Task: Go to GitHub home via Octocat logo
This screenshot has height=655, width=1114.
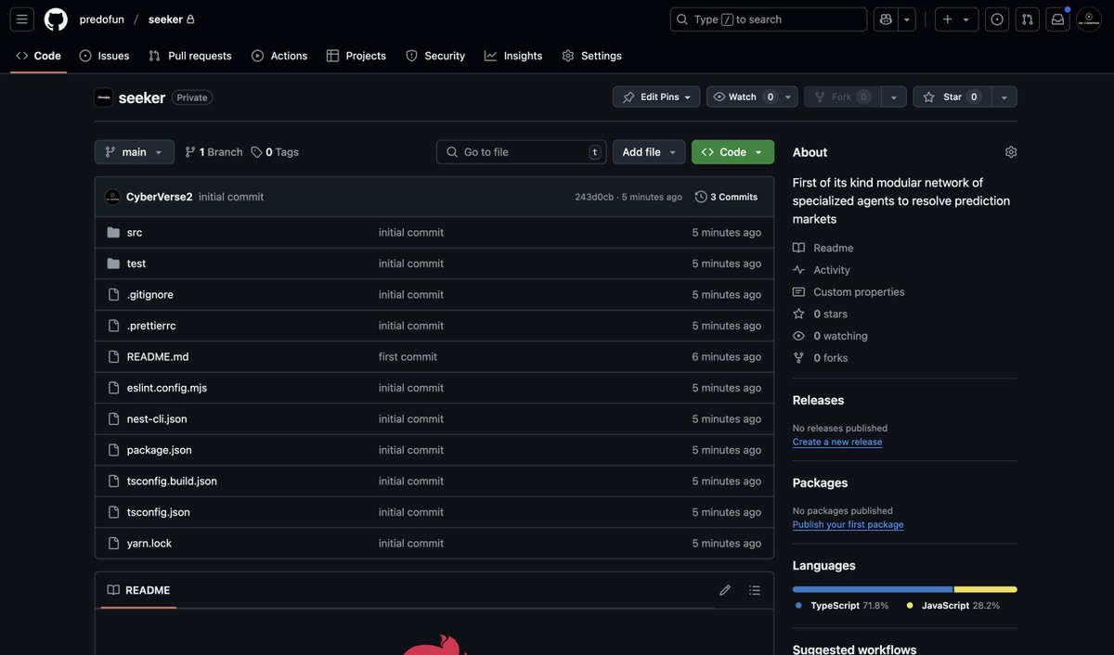Action: 56,19
